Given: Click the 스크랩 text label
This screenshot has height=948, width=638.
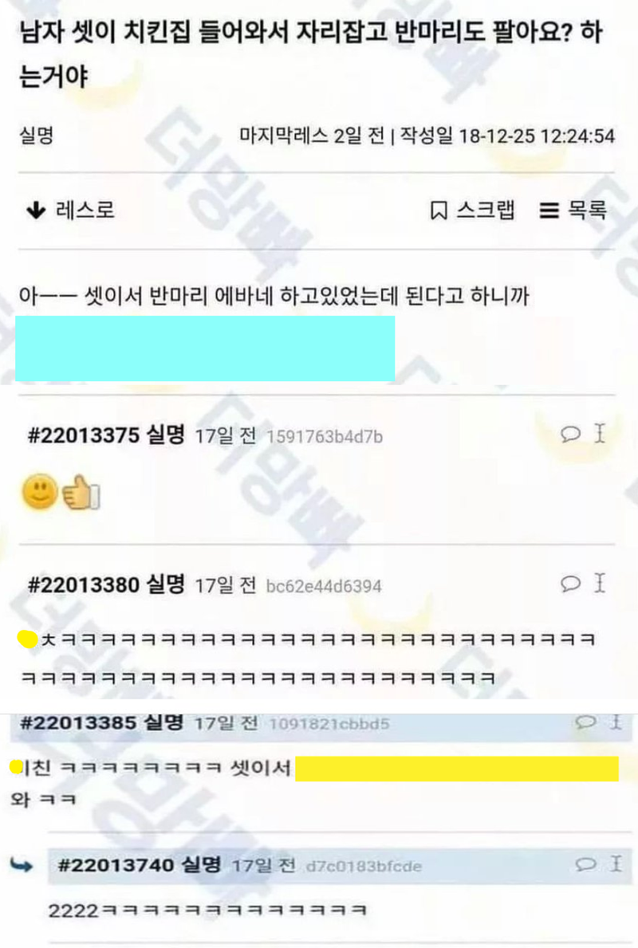Looking at the screenshot, I should (x=485, y=210).
